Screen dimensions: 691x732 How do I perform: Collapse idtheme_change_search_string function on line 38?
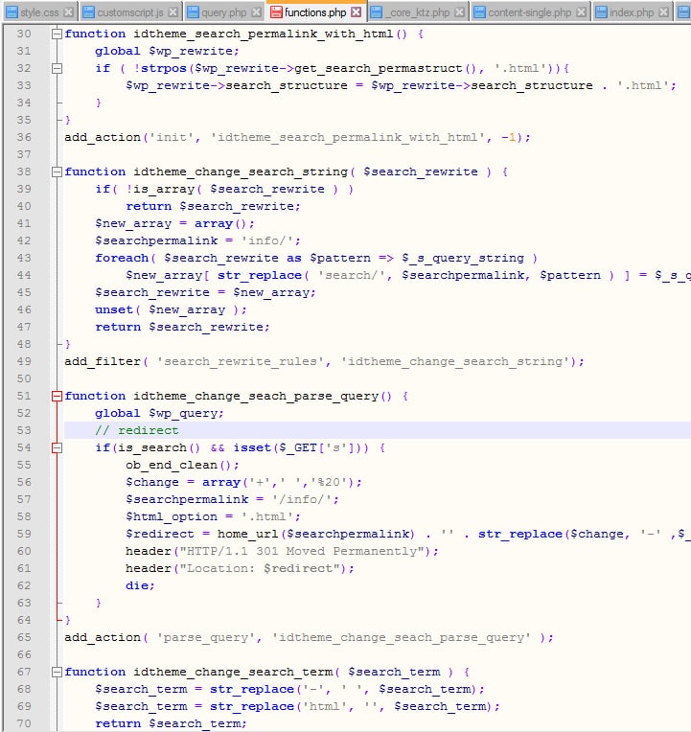tap(57, 172)
